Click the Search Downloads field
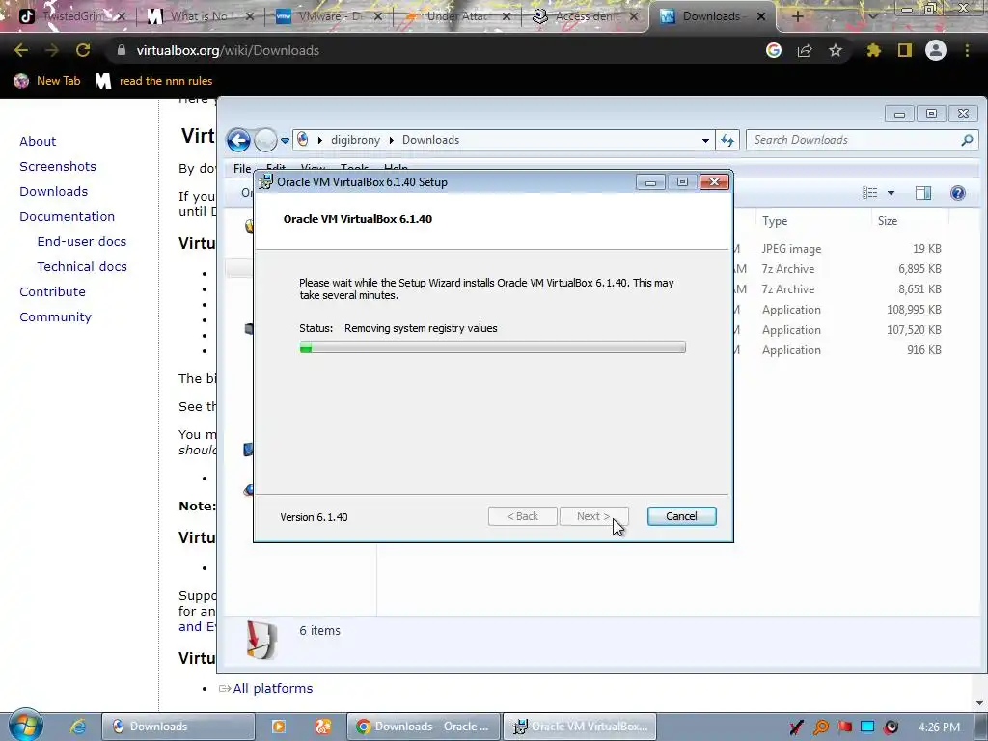Screen dimensions: 988x741 click(x=862, y=140)
